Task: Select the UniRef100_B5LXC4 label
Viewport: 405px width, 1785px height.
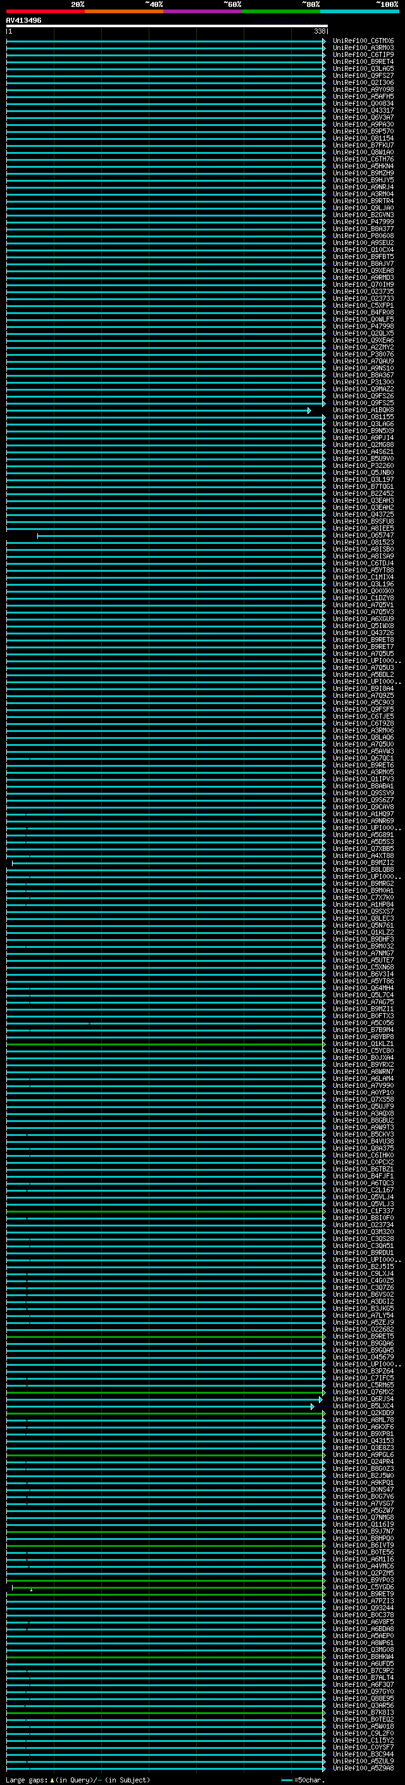Action: [363, 1406]
